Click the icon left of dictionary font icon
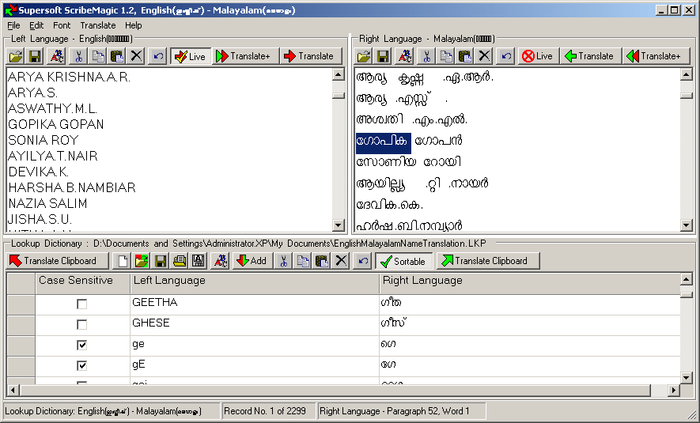 (x=199, y=261)
